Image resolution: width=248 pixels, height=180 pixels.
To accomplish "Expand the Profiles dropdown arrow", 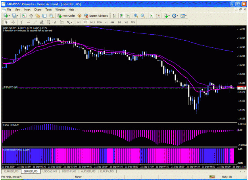I will coord(17,16).
